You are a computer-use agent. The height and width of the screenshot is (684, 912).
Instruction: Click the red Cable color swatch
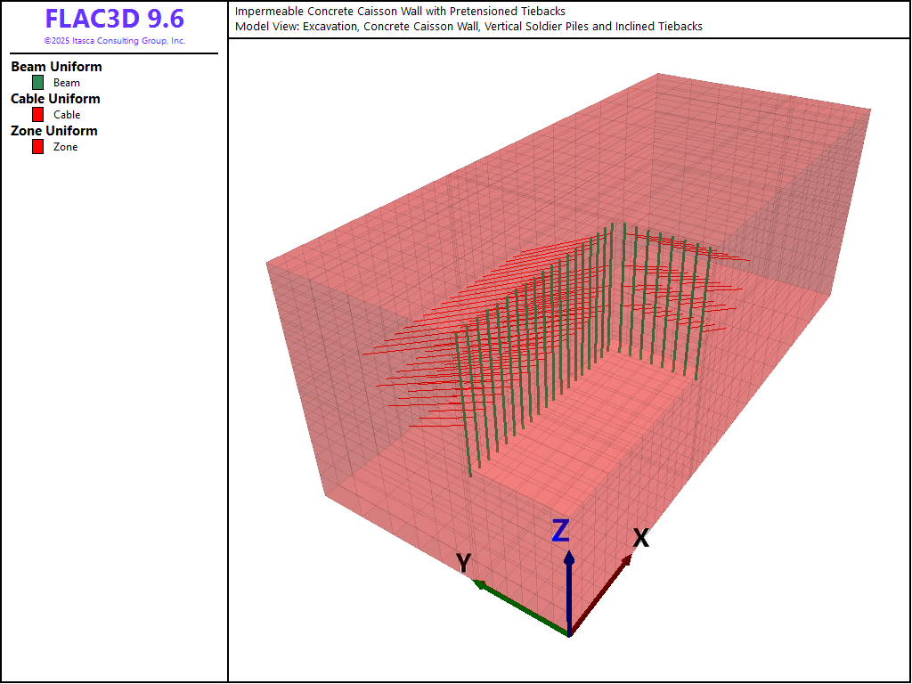tap(37, 115)
